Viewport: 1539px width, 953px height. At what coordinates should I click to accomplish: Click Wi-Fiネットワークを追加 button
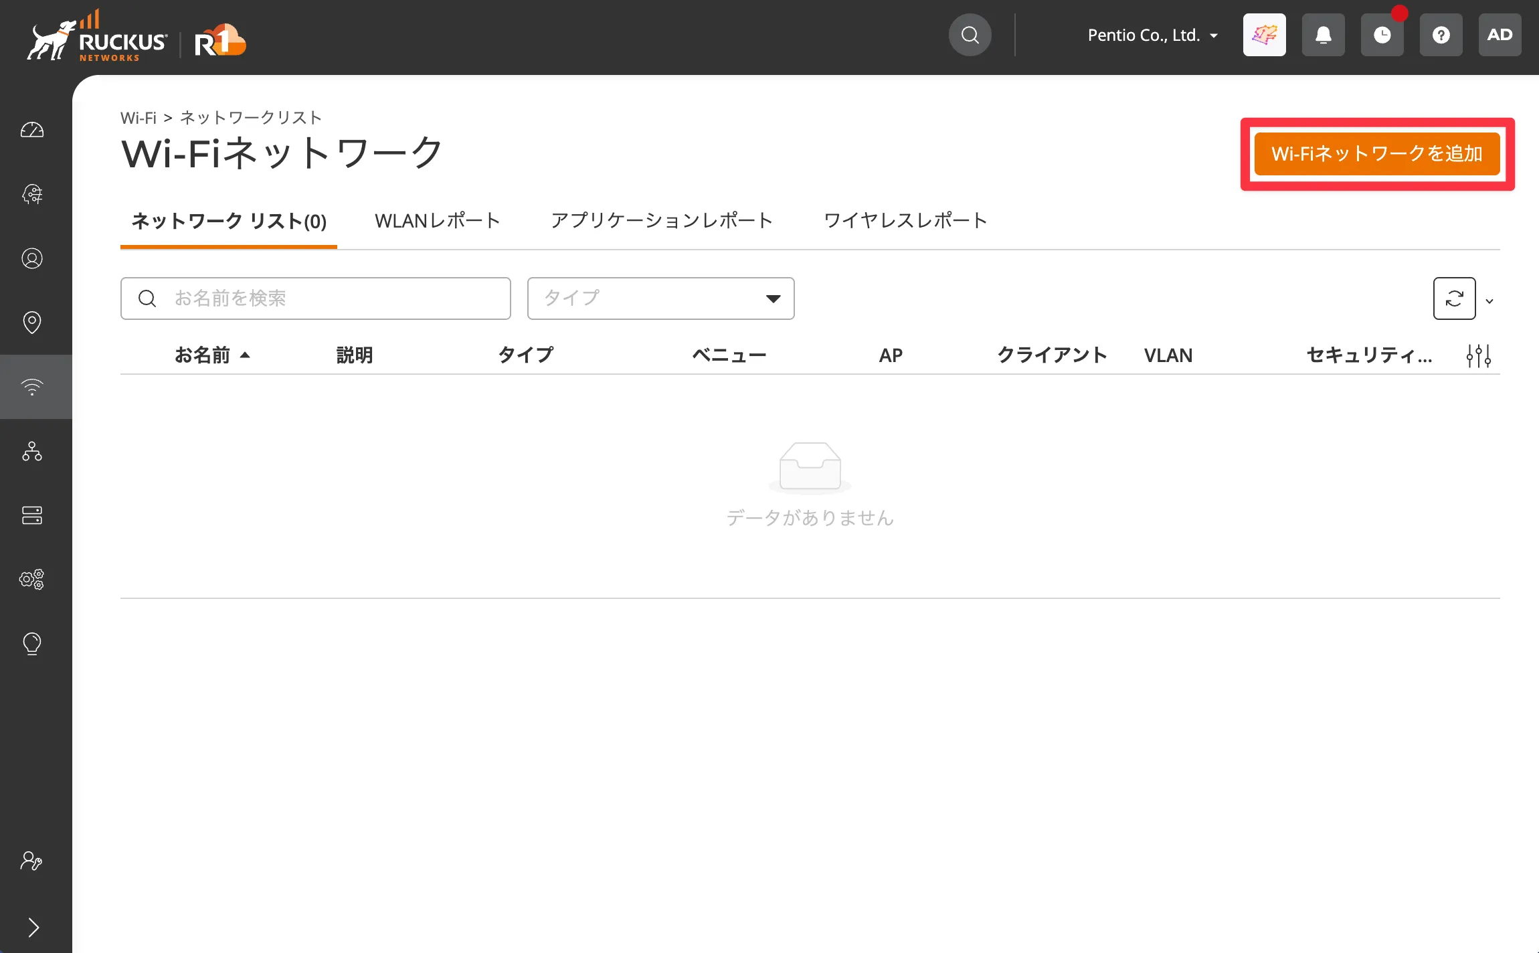pyautogui.click(x=1377, y=154)
